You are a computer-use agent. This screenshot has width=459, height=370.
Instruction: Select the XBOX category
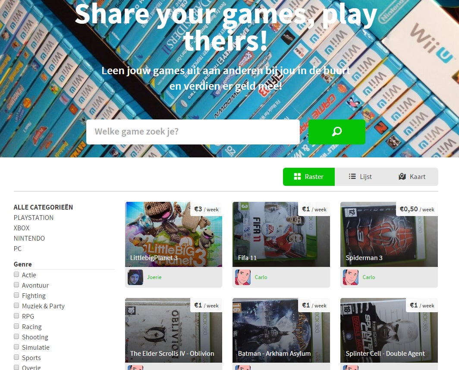point(22,228)
